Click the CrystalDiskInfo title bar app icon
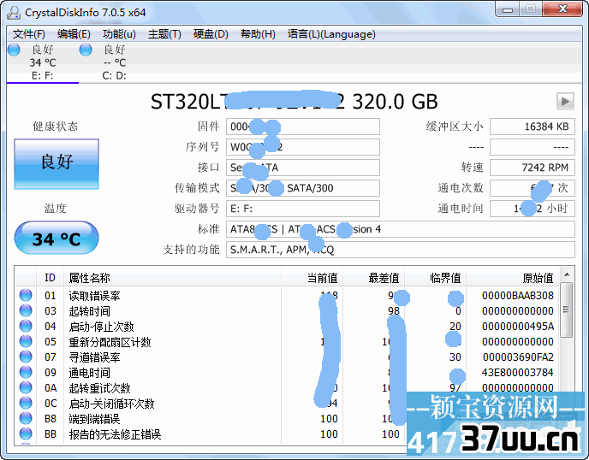This screenshot has width=589, height=460. [14, 12]
